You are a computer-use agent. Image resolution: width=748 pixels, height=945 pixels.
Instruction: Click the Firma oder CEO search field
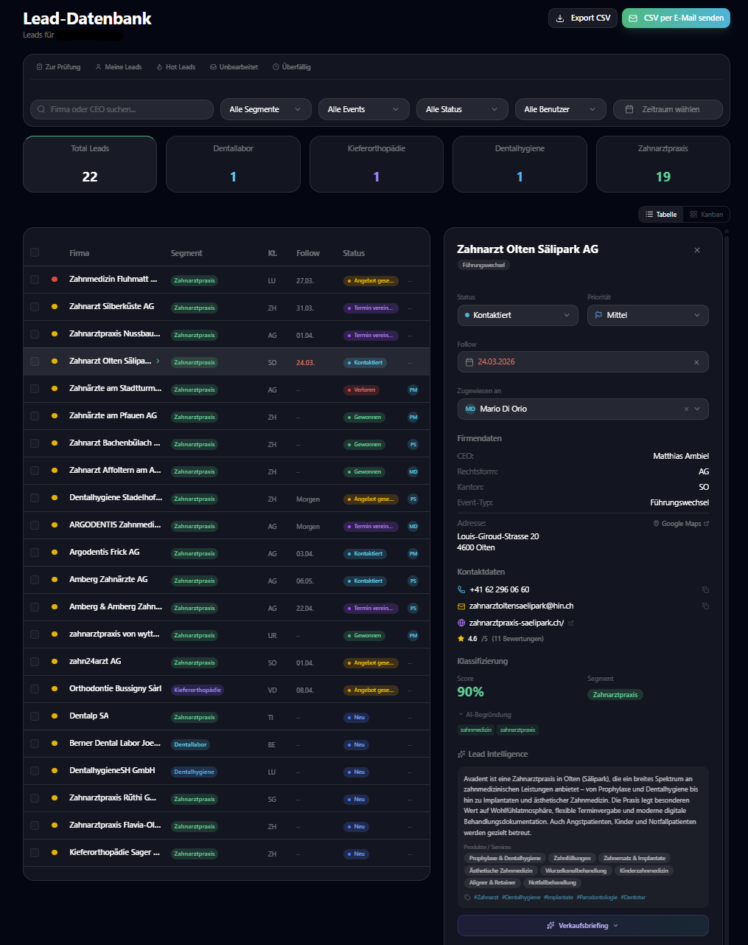click(x=122, y=109)
